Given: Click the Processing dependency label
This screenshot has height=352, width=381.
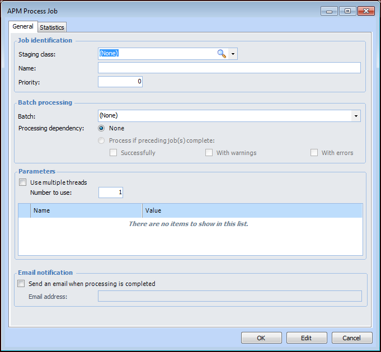Looking at the screenshot, I should click(51, 128).
